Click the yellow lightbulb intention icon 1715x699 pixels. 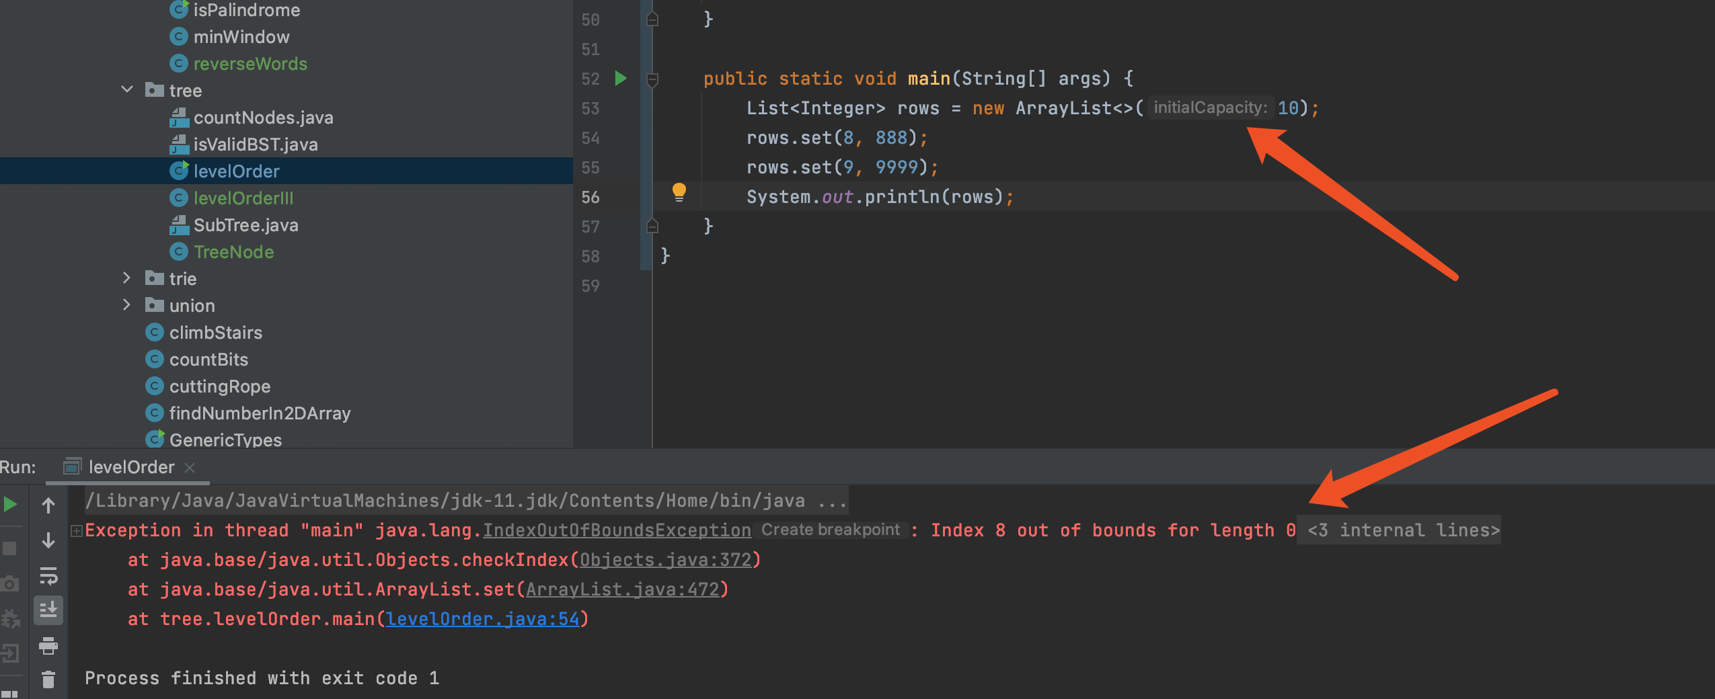tap(679, 193)
